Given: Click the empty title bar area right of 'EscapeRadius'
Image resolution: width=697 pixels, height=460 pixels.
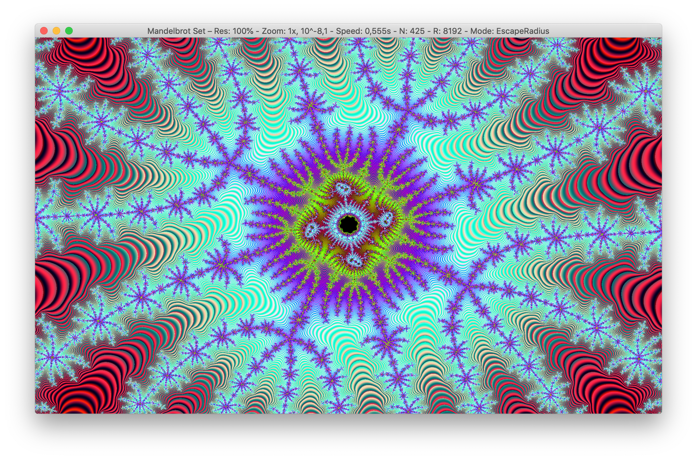Looking at the screenshot, I should [x=605, y=31].
